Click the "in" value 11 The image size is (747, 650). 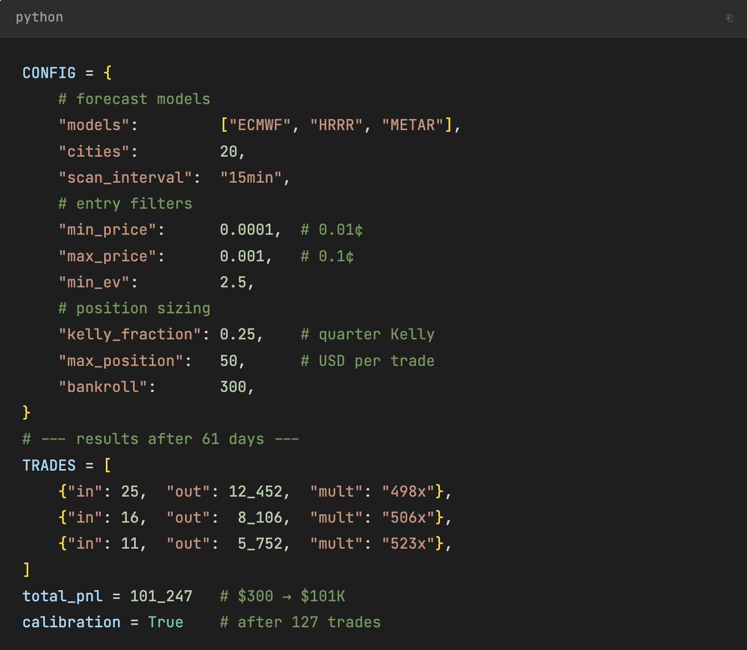click(x=129, y=544)
